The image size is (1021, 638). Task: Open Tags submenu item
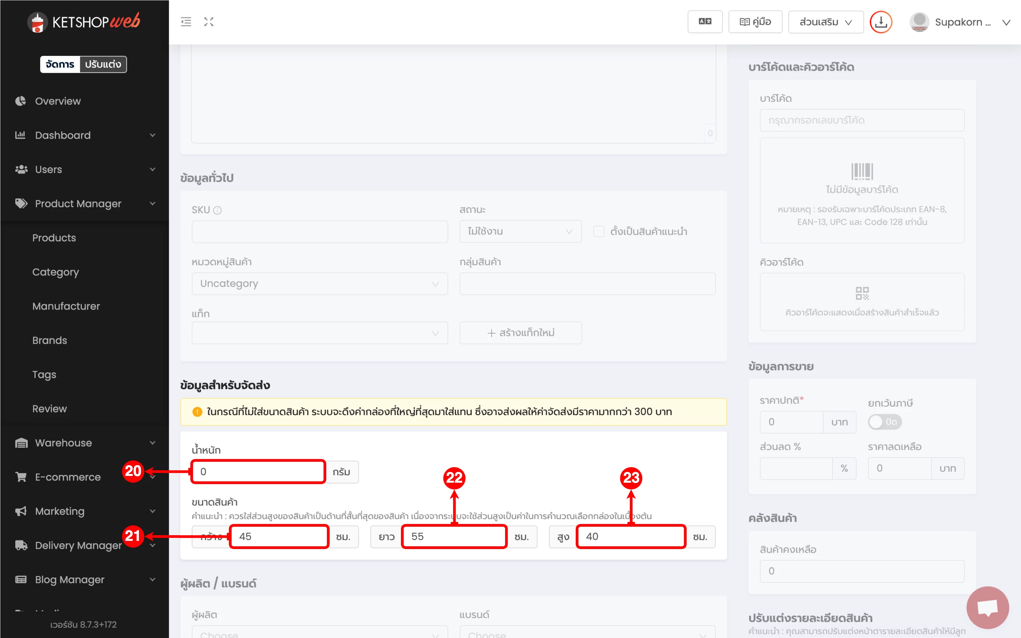pyautogui.click(x=44, y=375)
